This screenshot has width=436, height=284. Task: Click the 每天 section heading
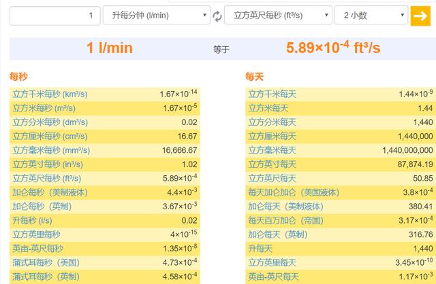pos(254,76)
